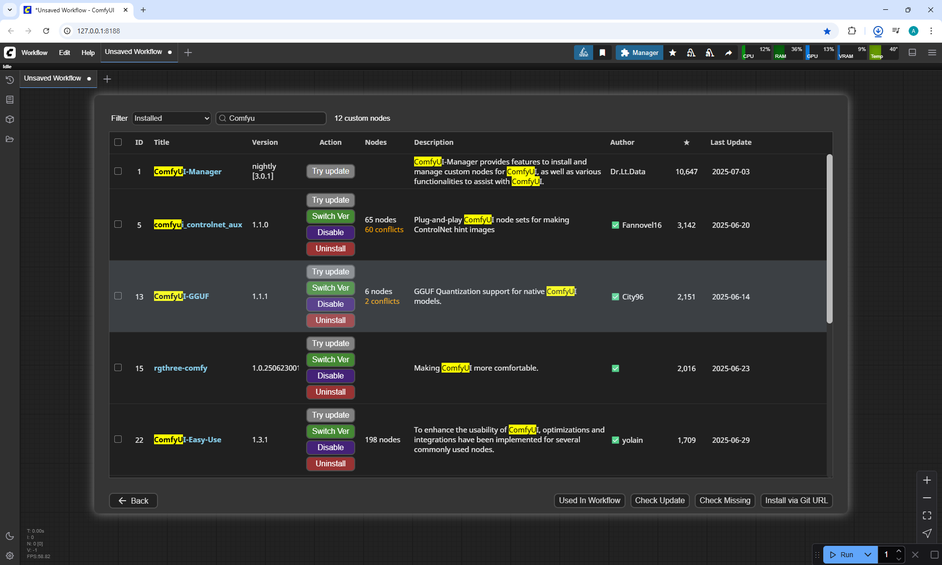Click the share arrow icon in toolbar
Image resolution: width=942 pixels, height=565 pixels.
pos(729,53)
